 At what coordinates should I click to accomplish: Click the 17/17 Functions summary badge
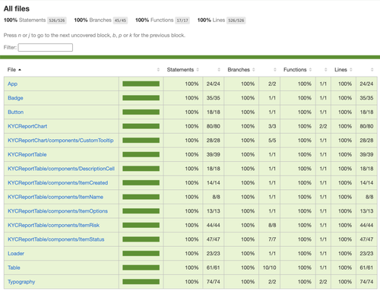point(182,21)
